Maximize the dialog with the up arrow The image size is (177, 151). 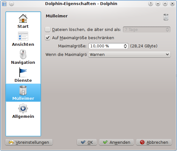(x=165, y=4)
